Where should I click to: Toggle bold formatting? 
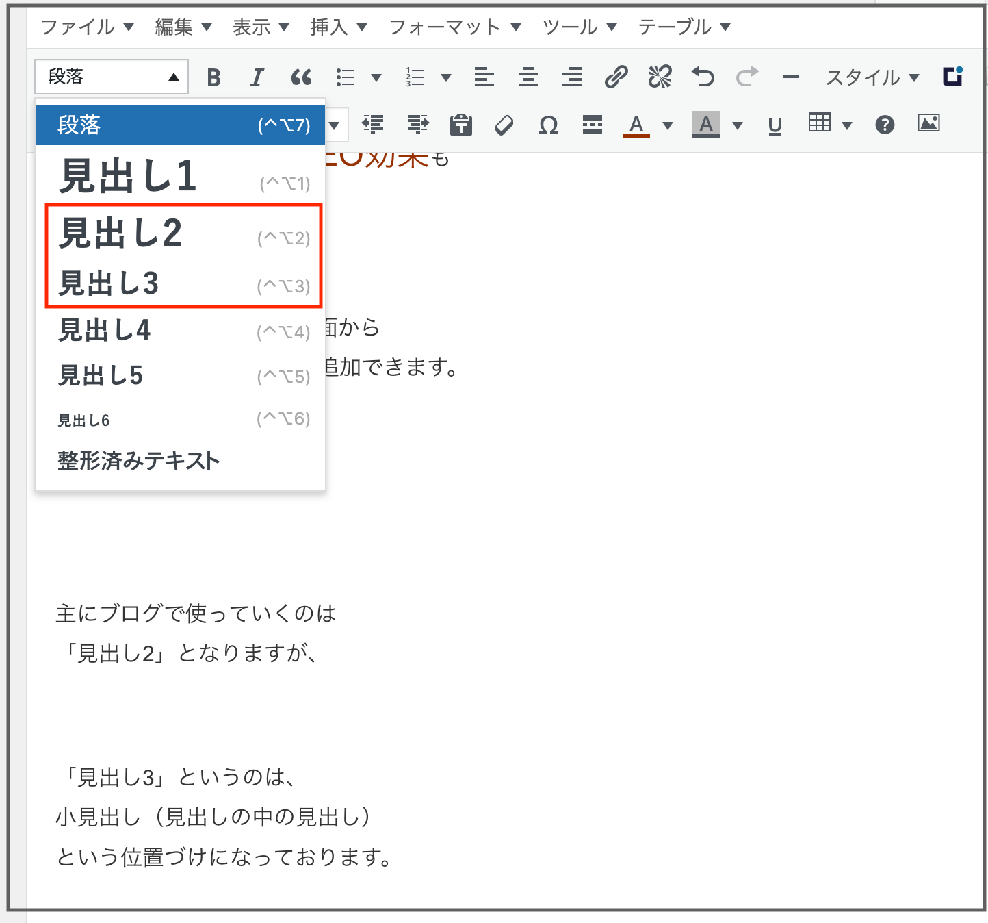[x=213, y=77]
